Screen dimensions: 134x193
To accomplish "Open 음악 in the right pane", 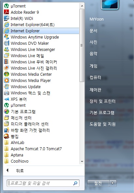I will tap(93, 54).
